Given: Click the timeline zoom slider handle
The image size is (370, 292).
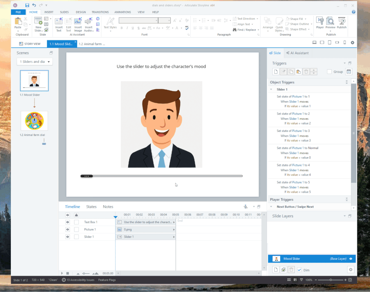Looking at the screenshot, I should coord(84,273).
